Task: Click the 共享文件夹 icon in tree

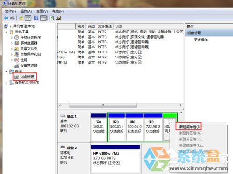Action: click(17, 49)
